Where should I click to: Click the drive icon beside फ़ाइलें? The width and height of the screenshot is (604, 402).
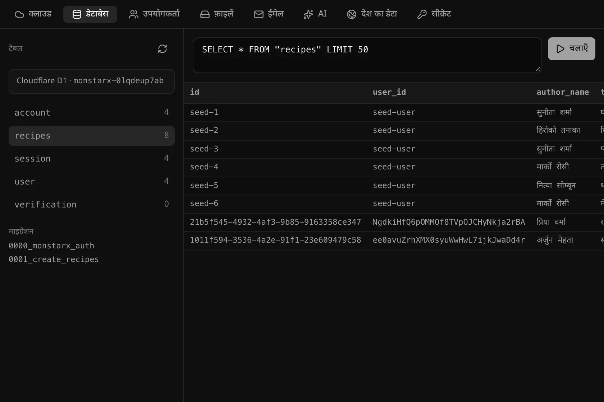tap(205, 14)
